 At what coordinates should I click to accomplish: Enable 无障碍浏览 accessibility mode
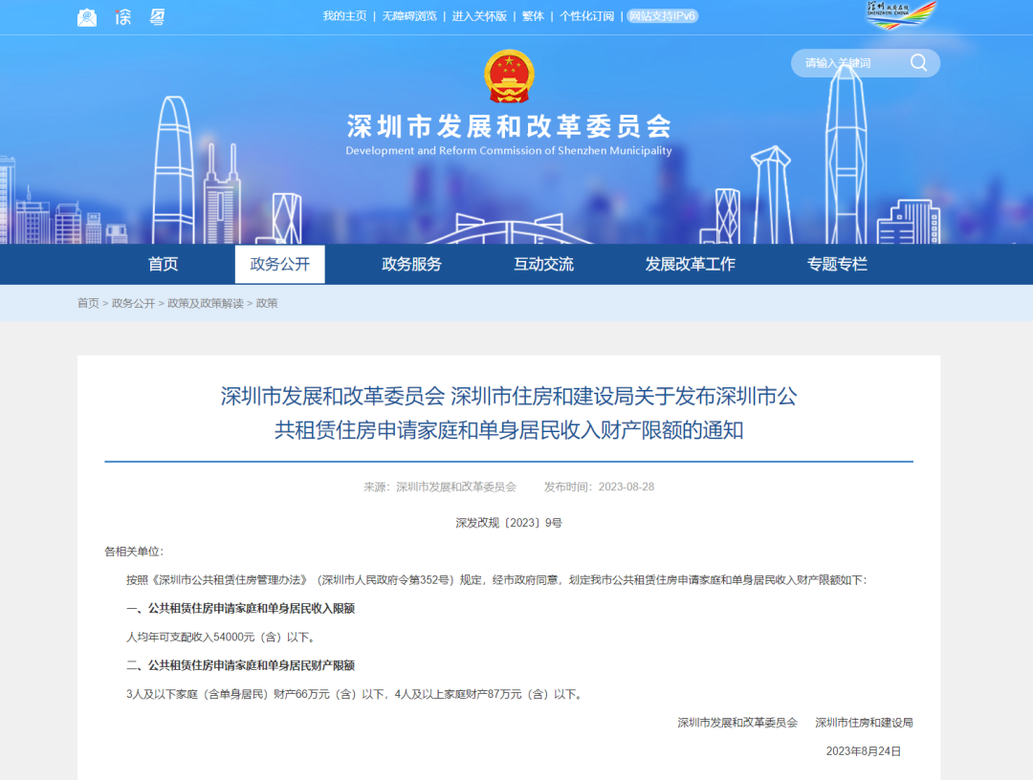(x=409, y=16)
